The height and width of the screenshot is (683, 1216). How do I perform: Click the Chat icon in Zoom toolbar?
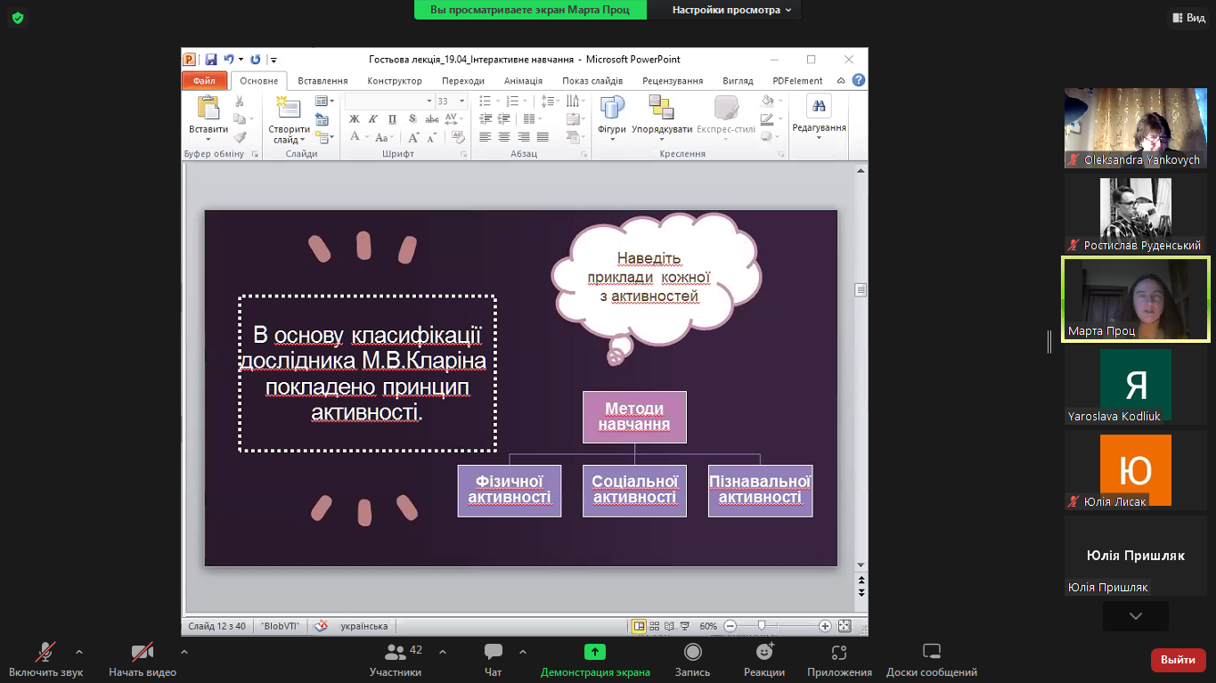tap(493, 653)
